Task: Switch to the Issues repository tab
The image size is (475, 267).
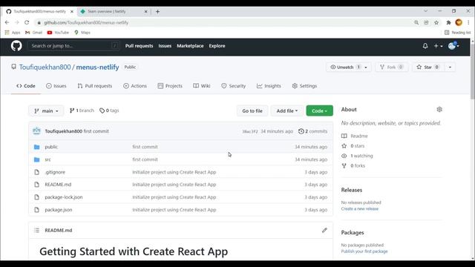Action: coord(56,86)
